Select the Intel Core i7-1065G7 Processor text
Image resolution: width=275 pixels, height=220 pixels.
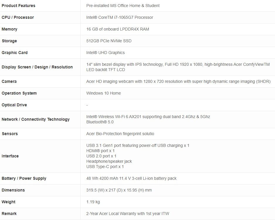pos(120,17)
